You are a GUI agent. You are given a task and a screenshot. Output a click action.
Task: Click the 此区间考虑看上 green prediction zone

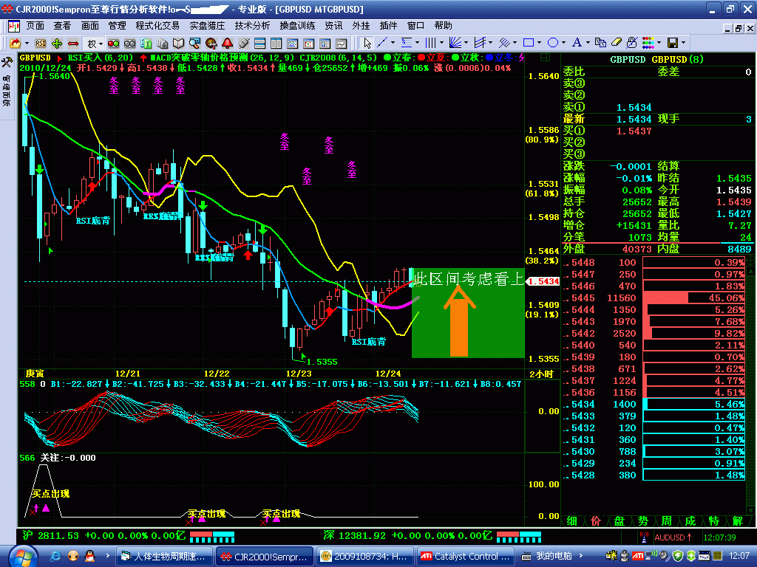click(x=468, y=313)
